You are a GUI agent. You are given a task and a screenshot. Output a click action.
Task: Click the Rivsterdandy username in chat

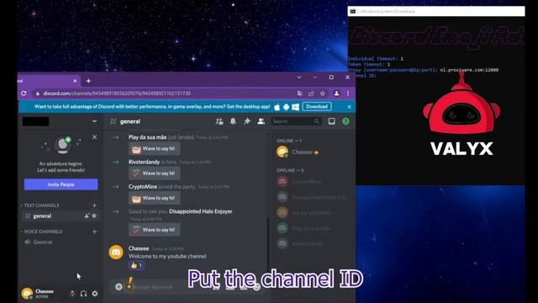tap(144, 162)
